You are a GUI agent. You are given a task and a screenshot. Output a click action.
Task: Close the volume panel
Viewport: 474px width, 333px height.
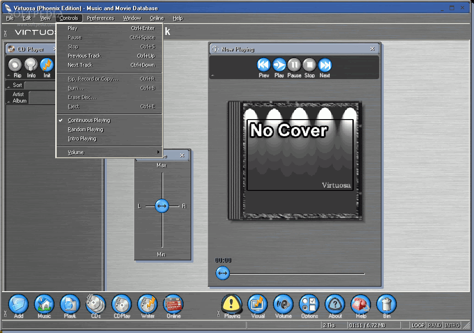click(x=182, y=155)
